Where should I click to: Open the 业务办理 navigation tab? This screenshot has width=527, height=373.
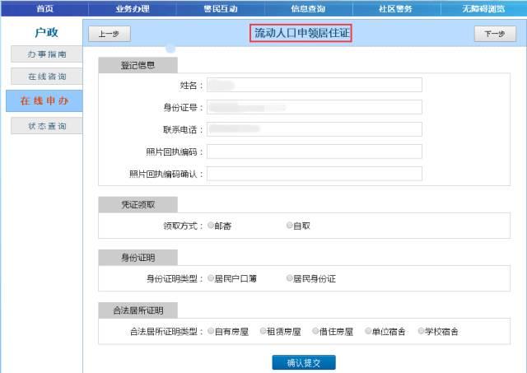(133, 8)
